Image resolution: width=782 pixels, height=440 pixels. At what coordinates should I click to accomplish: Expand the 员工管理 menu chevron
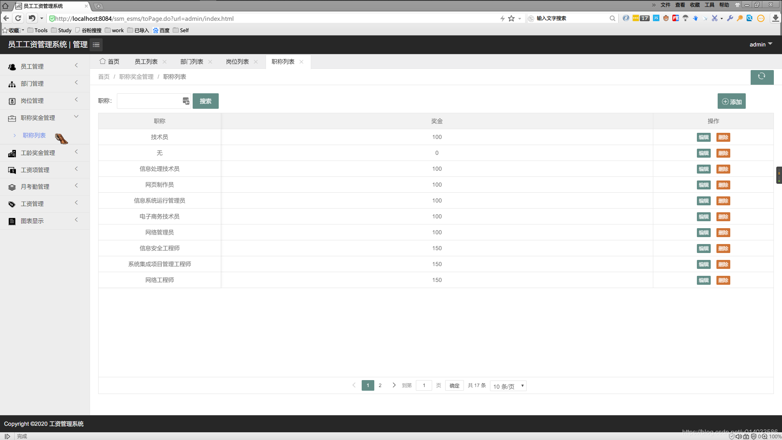pos(76,66)
